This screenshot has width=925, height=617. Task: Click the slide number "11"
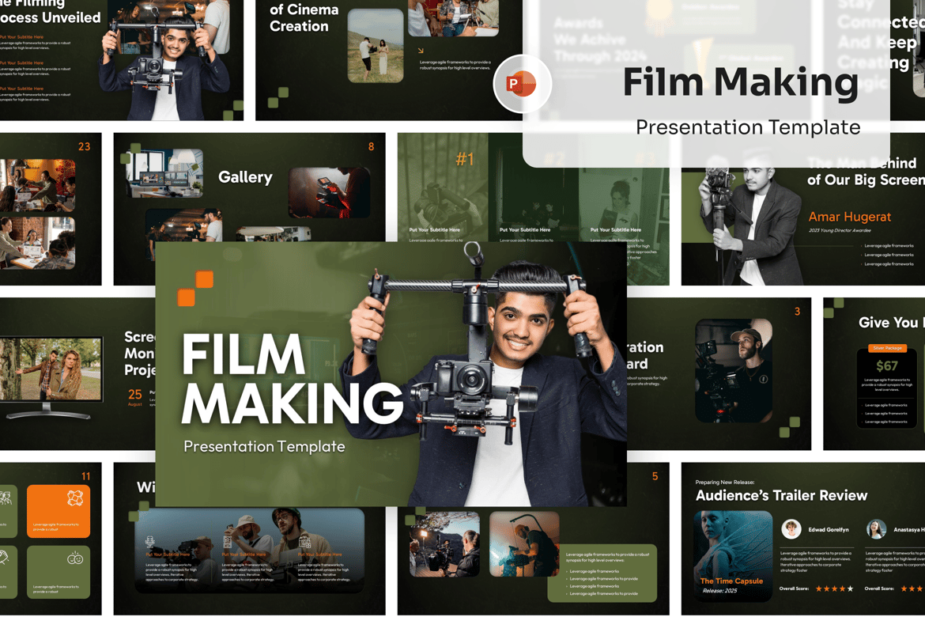[x=86, y=476]
